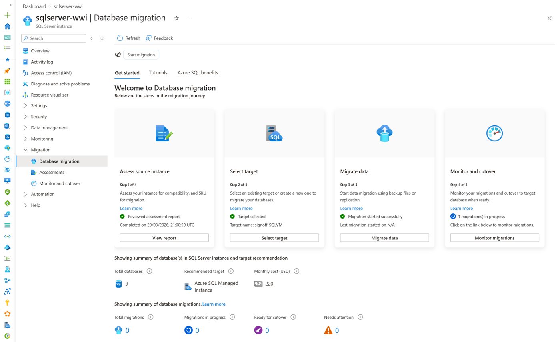The height and width of the screenshot is (342, 560).
Task: Click the Monitor migrations button
Action: coord(494,238)
